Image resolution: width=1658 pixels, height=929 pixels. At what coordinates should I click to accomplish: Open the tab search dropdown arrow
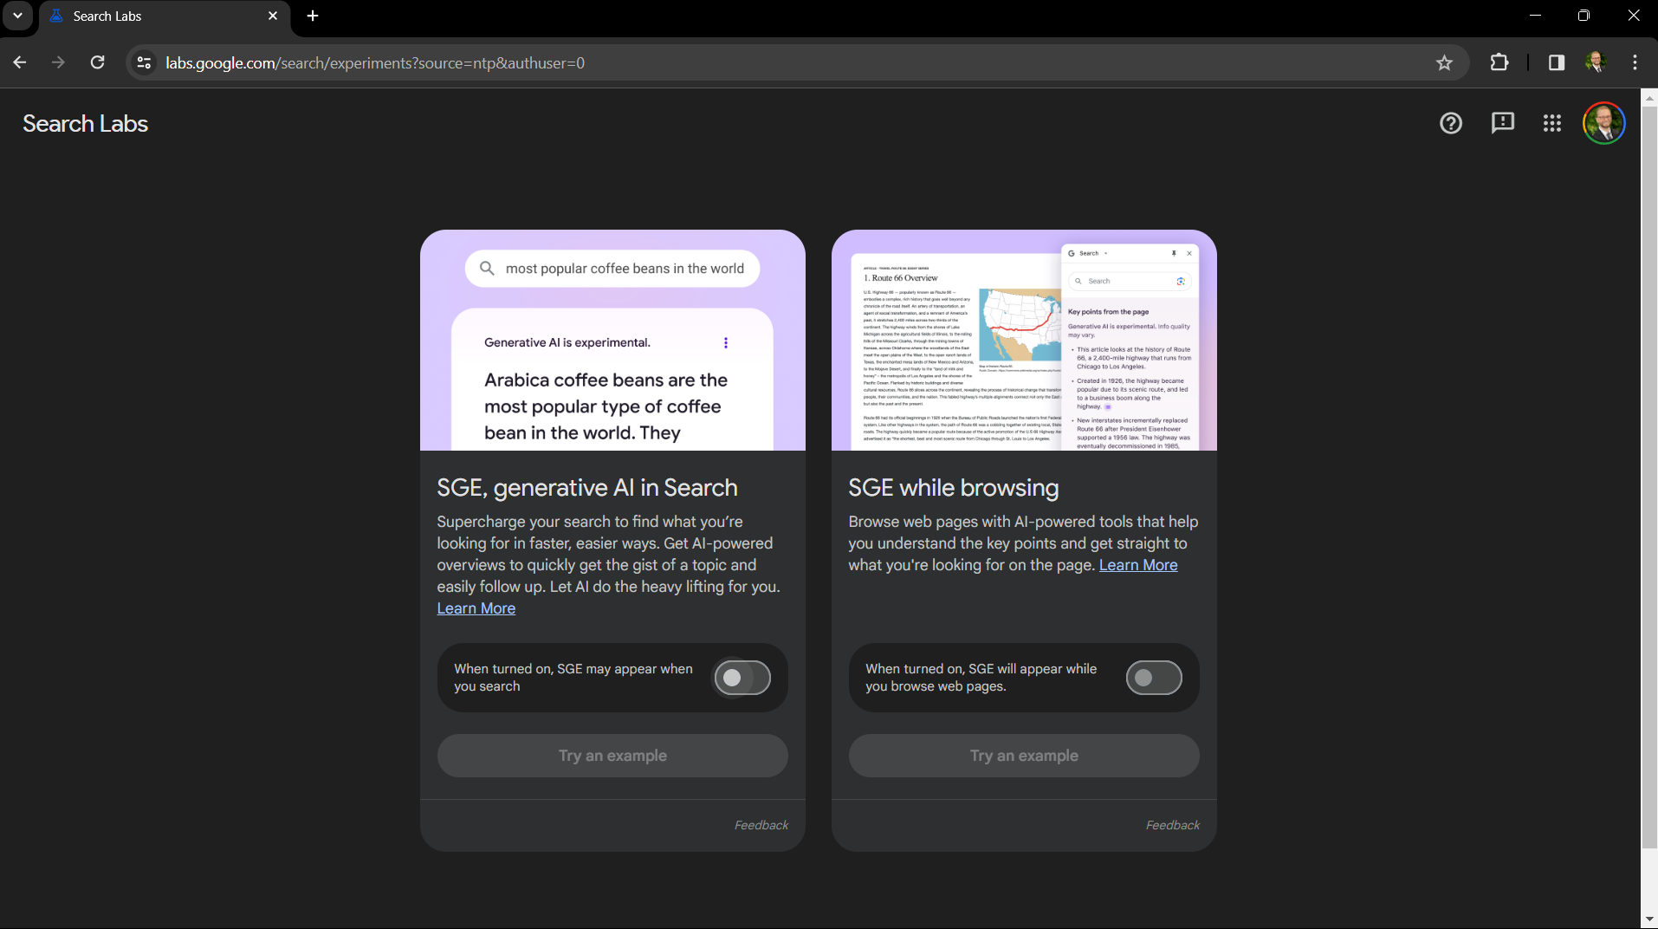tap(17, 16)
